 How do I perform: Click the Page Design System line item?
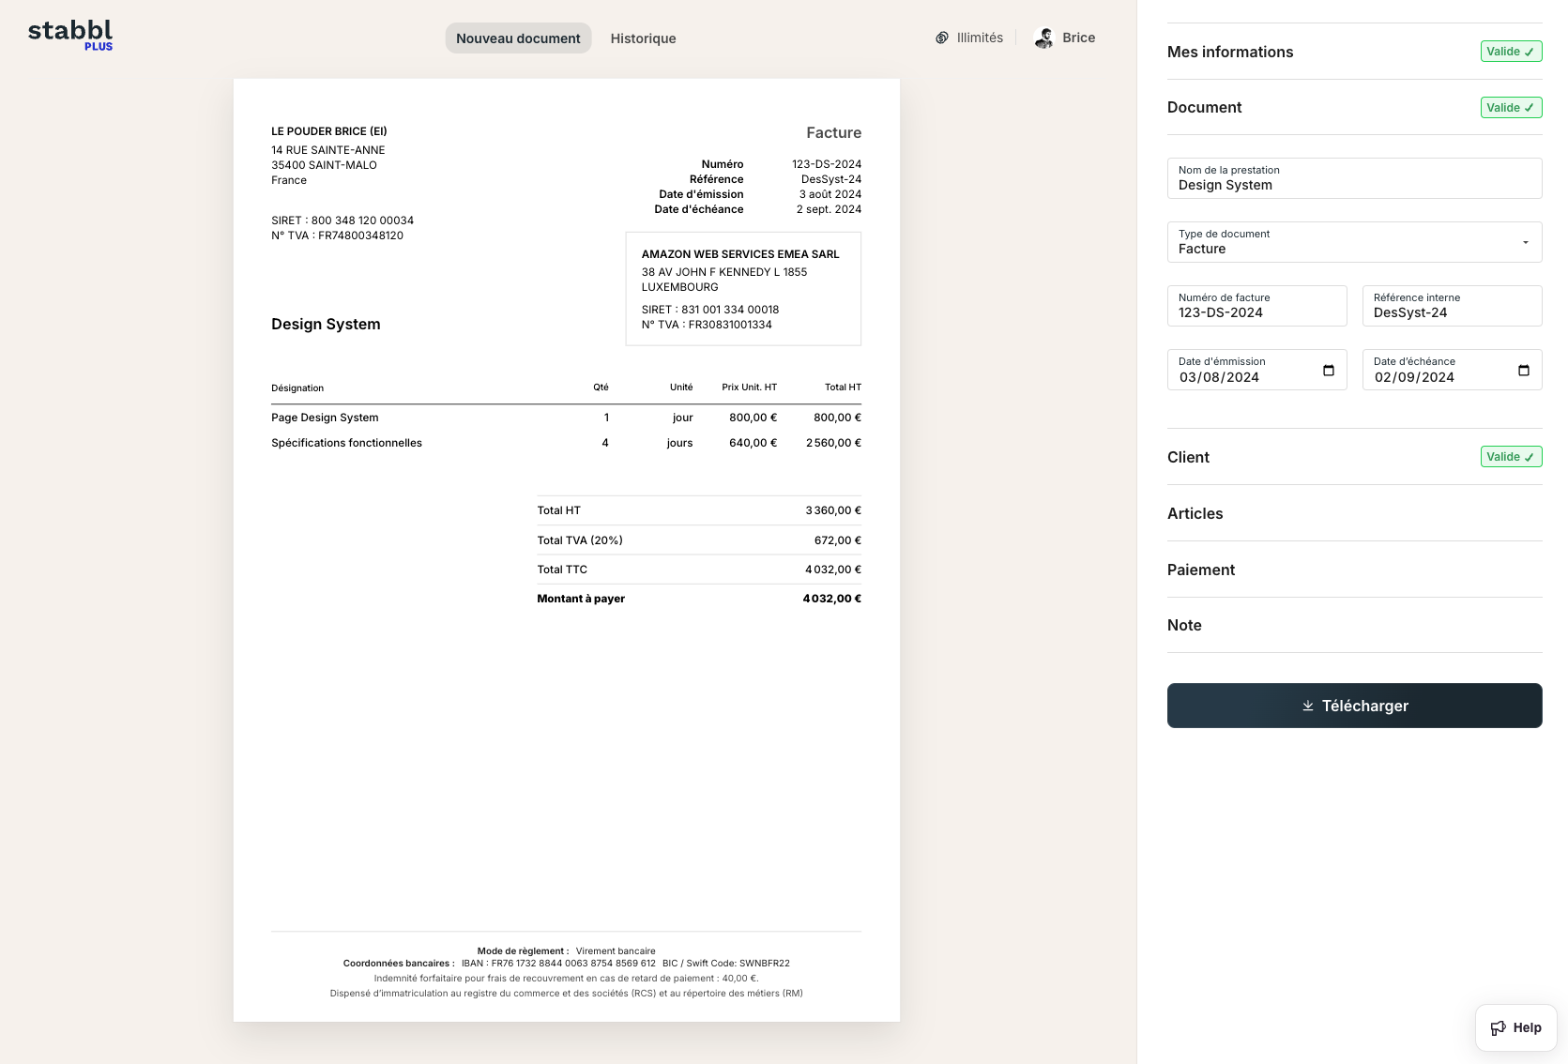point(325,418)
